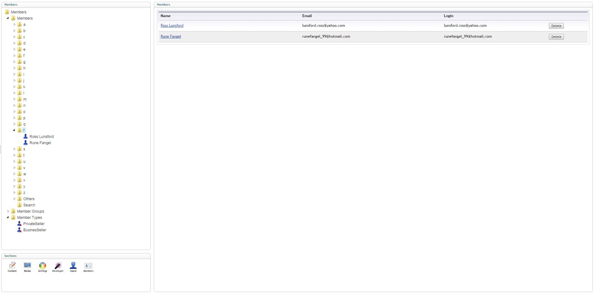The width and height of the screenshot is (595, 297).
Task: Click the Name column header
Action: tap(165, 16)
